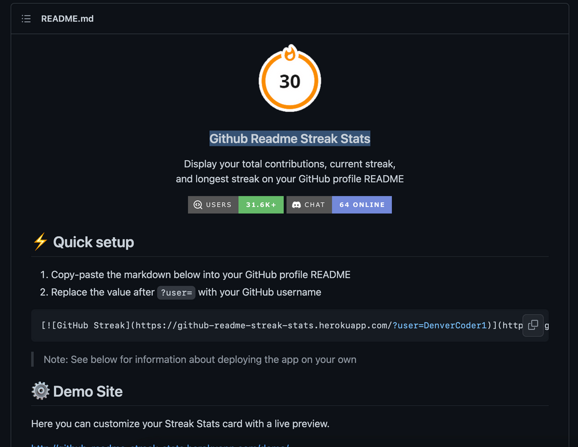Click the ?user= inline code snippet

tap(176, 293)
